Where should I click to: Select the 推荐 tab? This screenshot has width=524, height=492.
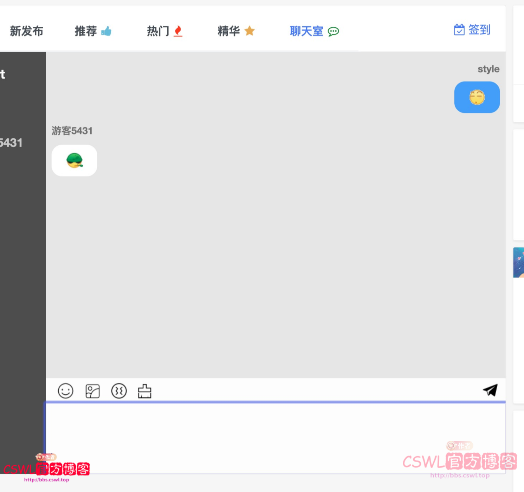click(85, 31)
